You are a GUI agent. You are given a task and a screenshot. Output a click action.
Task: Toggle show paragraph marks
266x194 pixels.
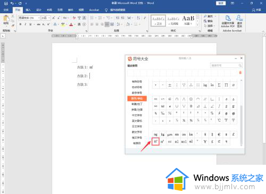(145, 18)
